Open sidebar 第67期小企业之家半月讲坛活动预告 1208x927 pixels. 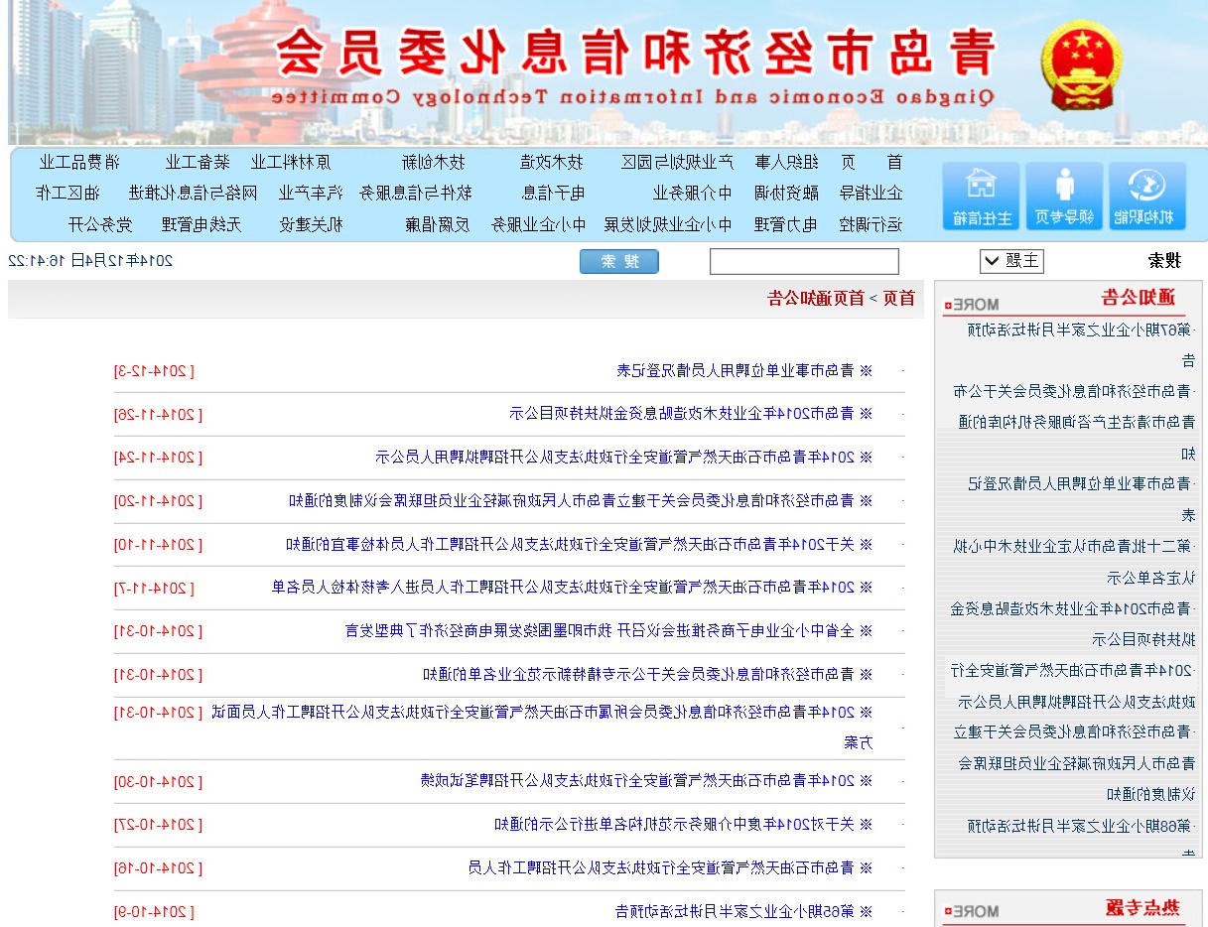(x=1081, y=344)
